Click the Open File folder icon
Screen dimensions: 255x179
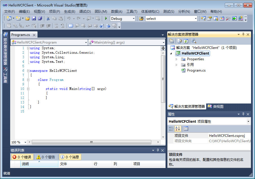point(28,18)
